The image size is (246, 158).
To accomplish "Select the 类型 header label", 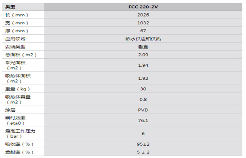I will coord(11,7).
